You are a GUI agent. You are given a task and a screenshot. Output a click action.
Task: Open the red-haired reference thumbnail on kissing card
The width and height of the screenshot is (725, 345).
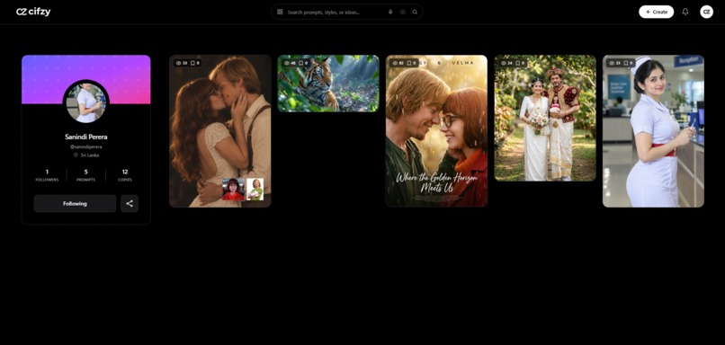click(234, 190)
